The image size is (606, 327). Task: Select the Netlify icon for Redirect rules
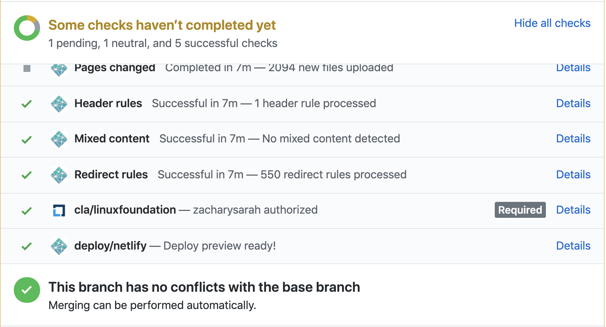point(59,175)
